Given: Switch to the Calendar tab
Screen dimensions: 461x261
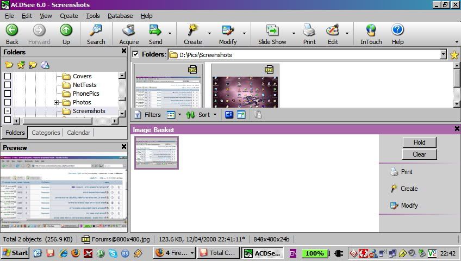Looking at the screenshot, I should 78,133.
